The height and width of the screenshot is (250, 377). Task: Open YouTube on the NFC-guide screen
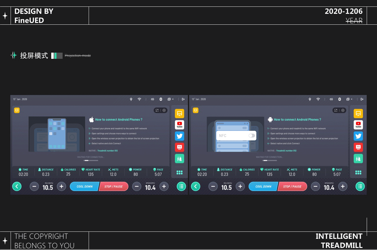pyautogui.click(x=358, y=125)
